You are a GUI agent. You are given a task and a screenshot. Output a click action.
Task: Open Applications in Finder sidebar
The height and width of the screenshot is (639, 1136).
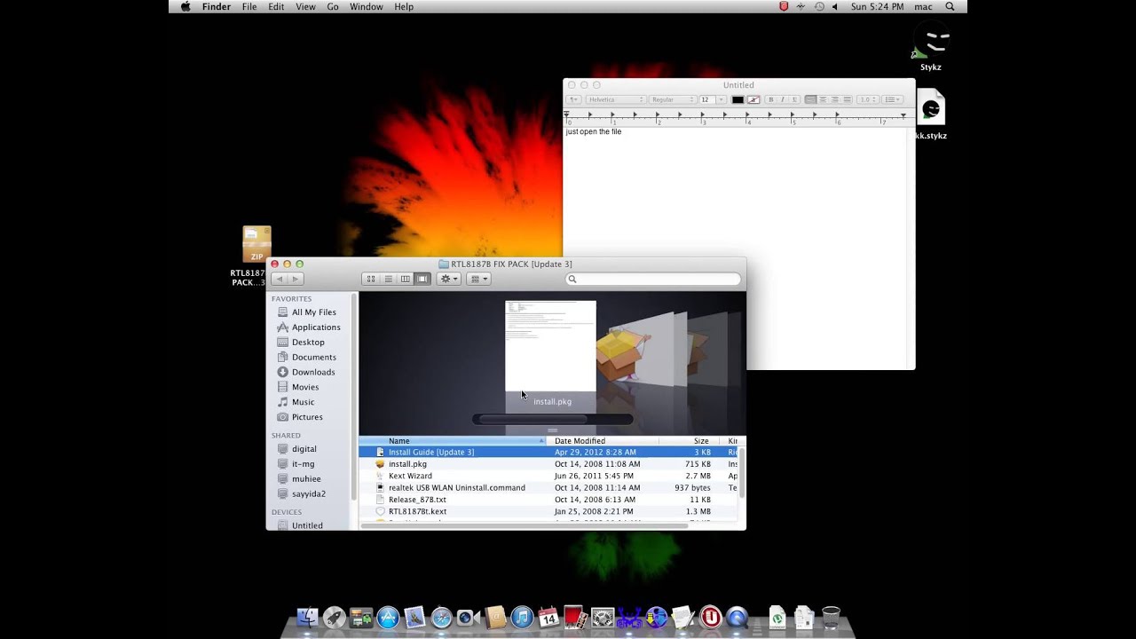tap(309, 327)
